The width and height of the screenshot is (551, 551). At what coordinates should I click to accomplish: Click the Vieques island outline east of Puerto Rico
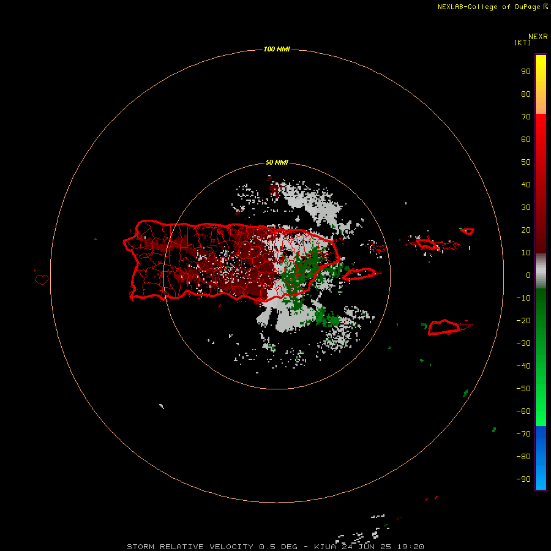tap(360, 274)
